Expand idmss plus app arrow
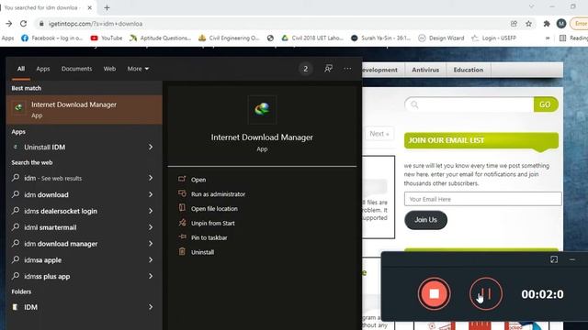The width and height of the screenshot is (588, 330). click(151, 276)
